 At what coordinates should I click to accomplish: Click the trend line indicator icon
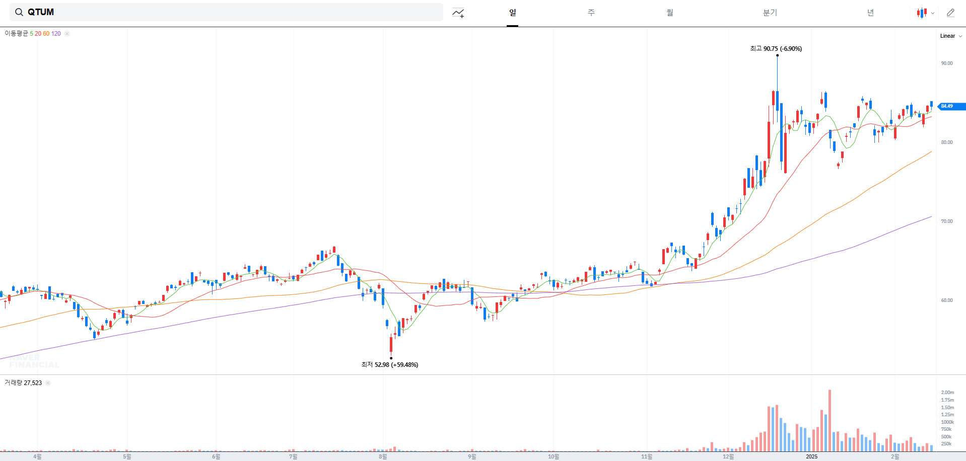(x=457, y=13)
